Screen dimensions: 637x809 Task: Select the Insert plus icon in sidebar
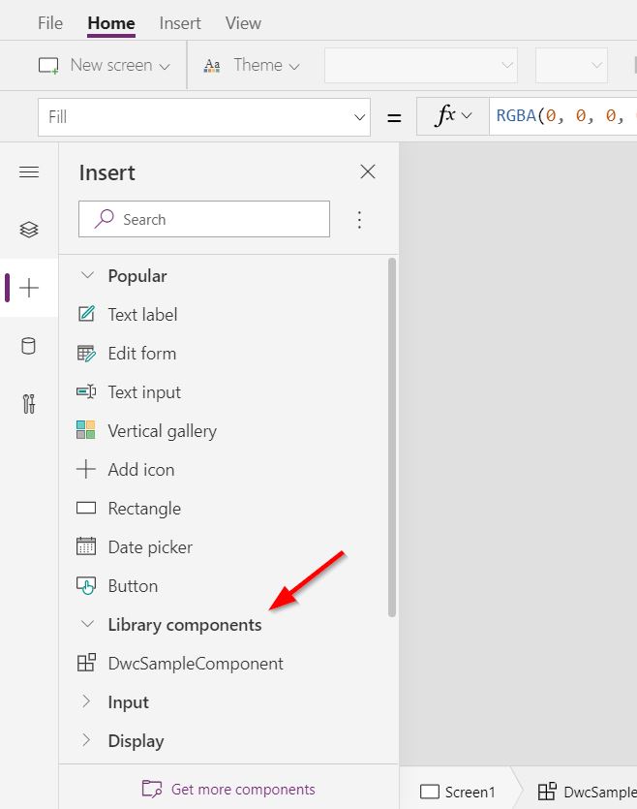point(29,288)
